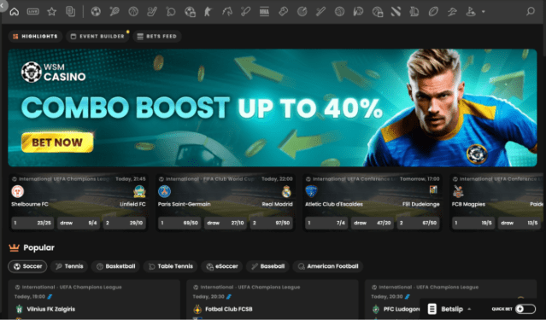Viewport: 546px width, 320px height.
Task: Open the bet history documents icon
Action: click(x=70, y=11)
